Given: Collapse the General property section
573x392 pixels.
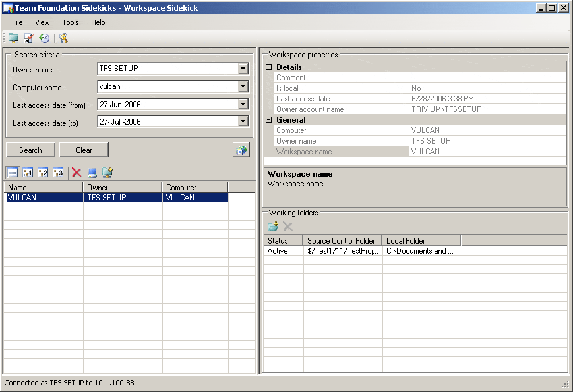Looking at the screenshot, I should pos(269,120).
